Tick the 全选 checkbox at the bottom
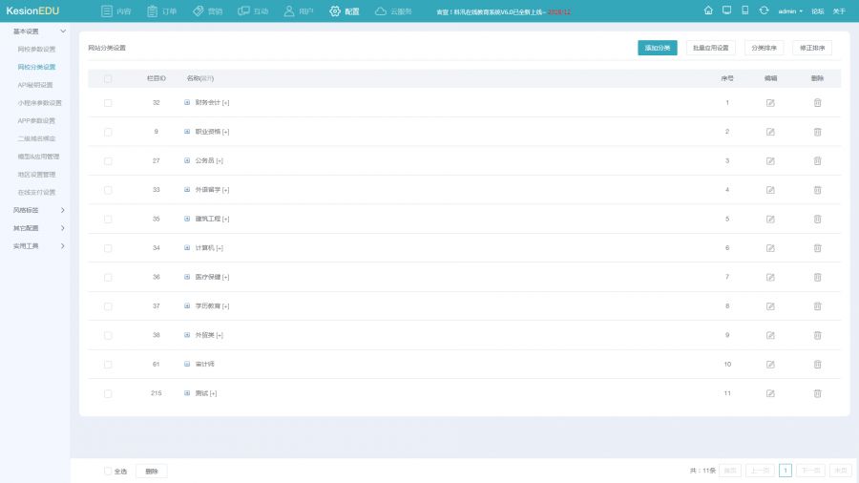The image size is (859, 483). tap(108, 471)
